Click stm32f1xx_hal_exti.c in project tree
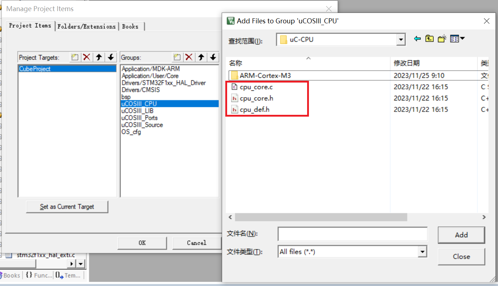The width and height of the screenshot is (498, 286). pyautogui.click(x=46, y=255)
